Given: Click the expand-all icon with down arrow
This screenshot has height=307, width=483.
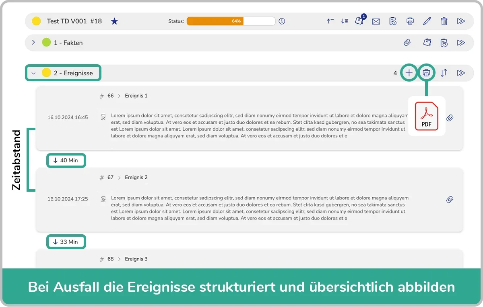Looking at the screenshot, I should (345, 21).
